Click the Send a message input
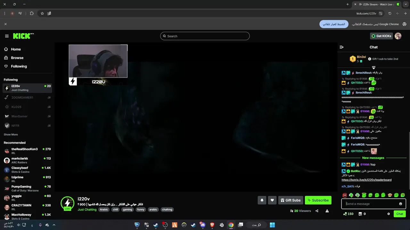The image size is (410, 230). pos(373,204)
